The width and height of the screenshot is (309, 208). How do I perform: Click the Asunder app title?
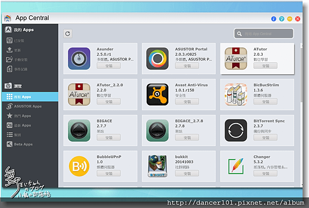coord(105,49)
